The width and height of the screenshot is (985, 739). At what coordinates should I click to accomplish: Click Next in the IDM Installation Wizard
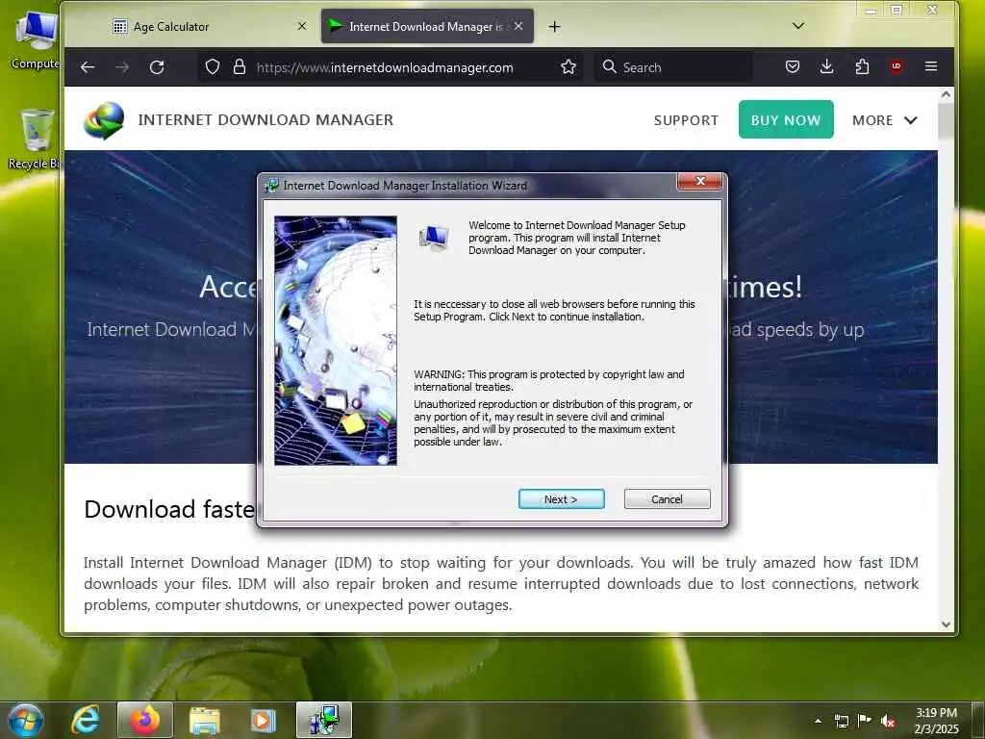pyautogui.click(x=561, y=499)
